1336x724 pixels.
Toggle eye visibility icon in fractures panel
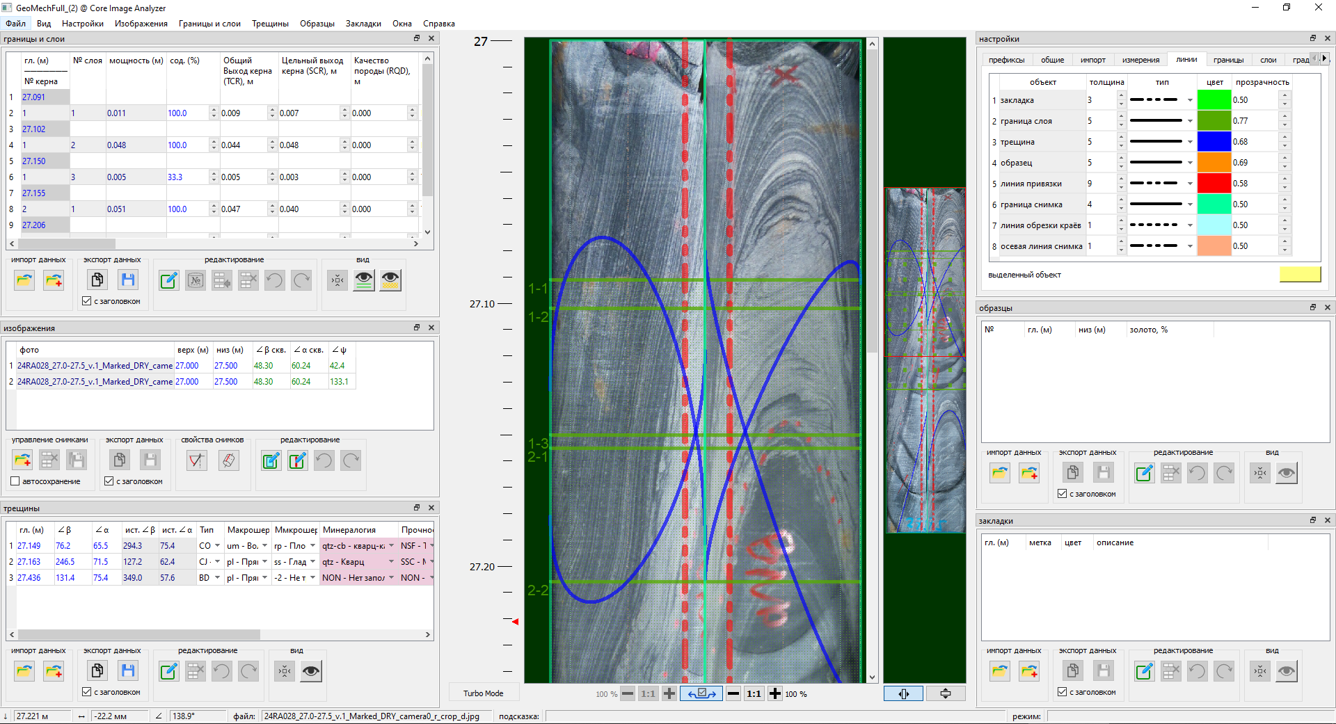311,671
